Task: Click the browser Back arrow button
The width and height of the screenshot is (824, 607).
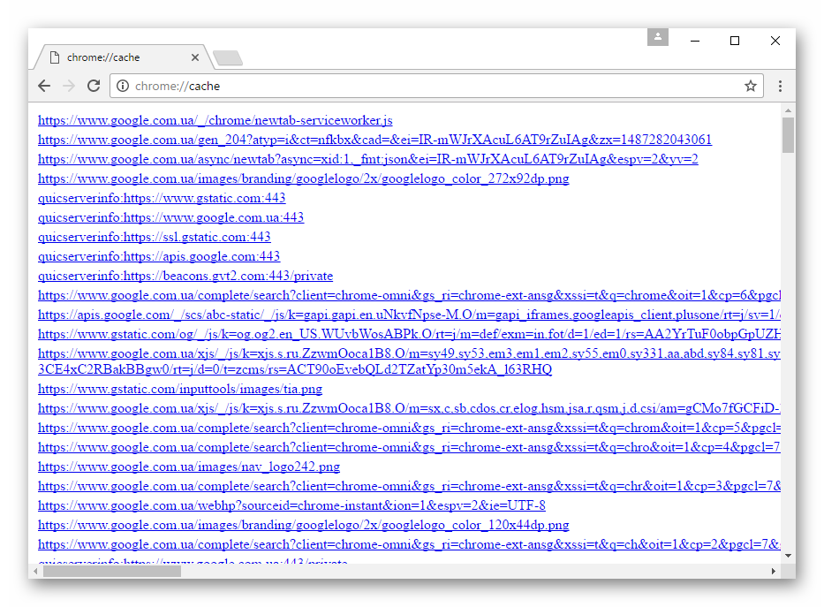Action: [44, 86]
